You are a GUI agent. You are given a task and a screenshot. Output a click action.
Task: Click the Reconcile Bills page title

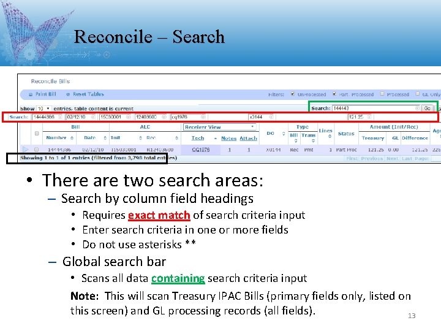(x=50, y=82)
